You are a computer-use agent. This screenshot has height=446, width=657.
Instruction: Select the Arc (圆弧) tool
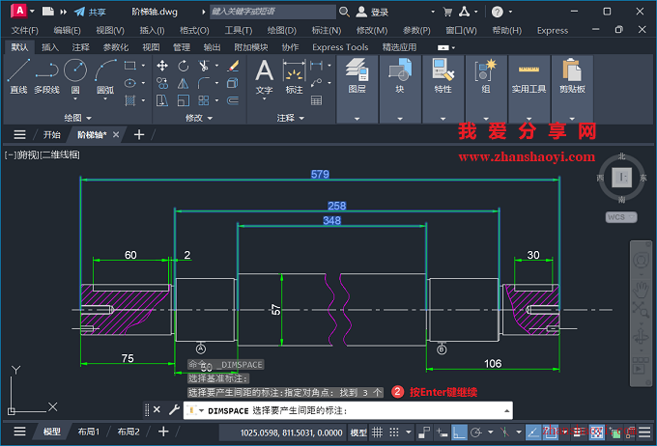105,76
